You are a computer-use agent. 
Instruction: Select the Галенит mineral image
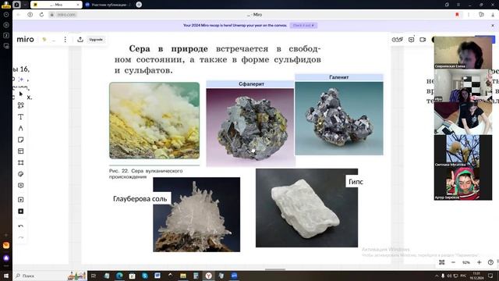tap(339, 118)
